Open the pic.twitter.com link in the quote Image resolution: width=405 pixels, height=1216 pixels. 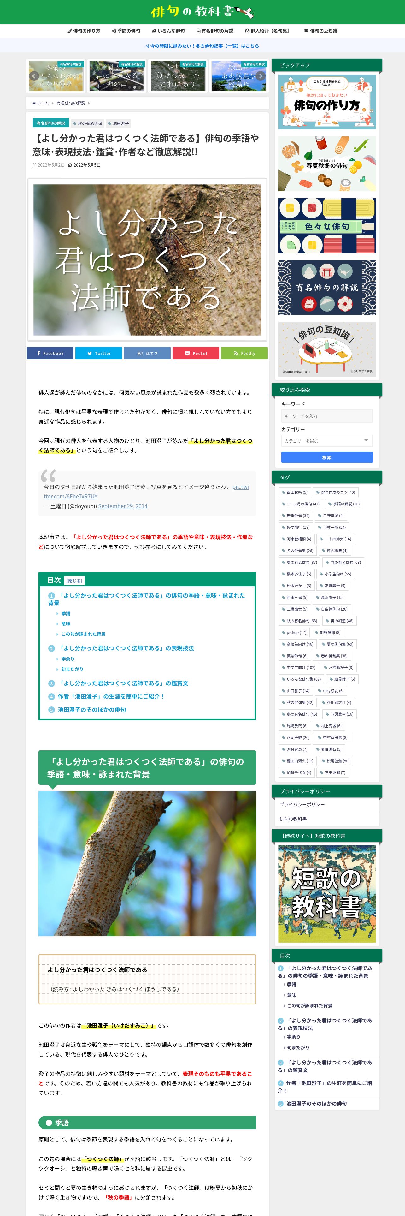146,492
